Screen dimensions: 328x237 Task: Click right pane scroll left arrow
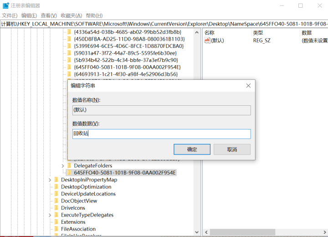(206, 232)
